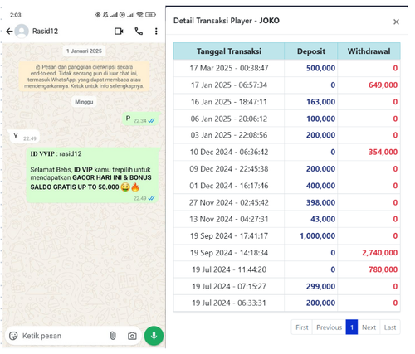Select row dated 19 Jul 2024 - 06:33:31
This screenshot has height=354, width=415.
point(287,303)
